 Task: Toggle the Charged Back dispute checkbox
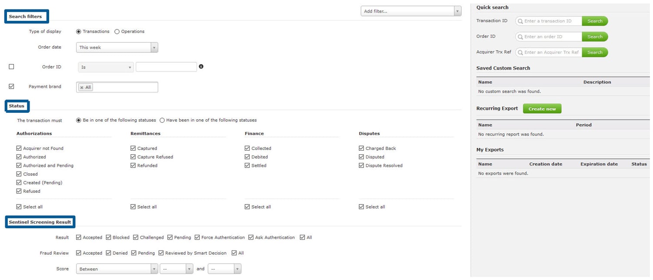tap(361, 148)
